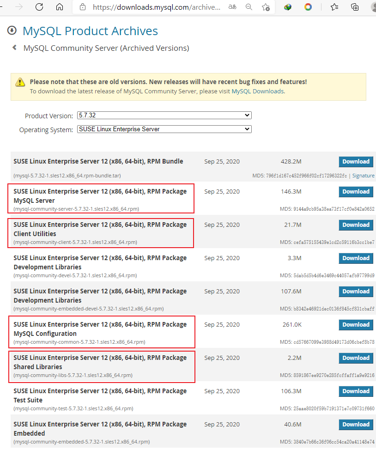Download the RPM Bundle package
Screen dimensions: 376x450
(x=356, y=162)
